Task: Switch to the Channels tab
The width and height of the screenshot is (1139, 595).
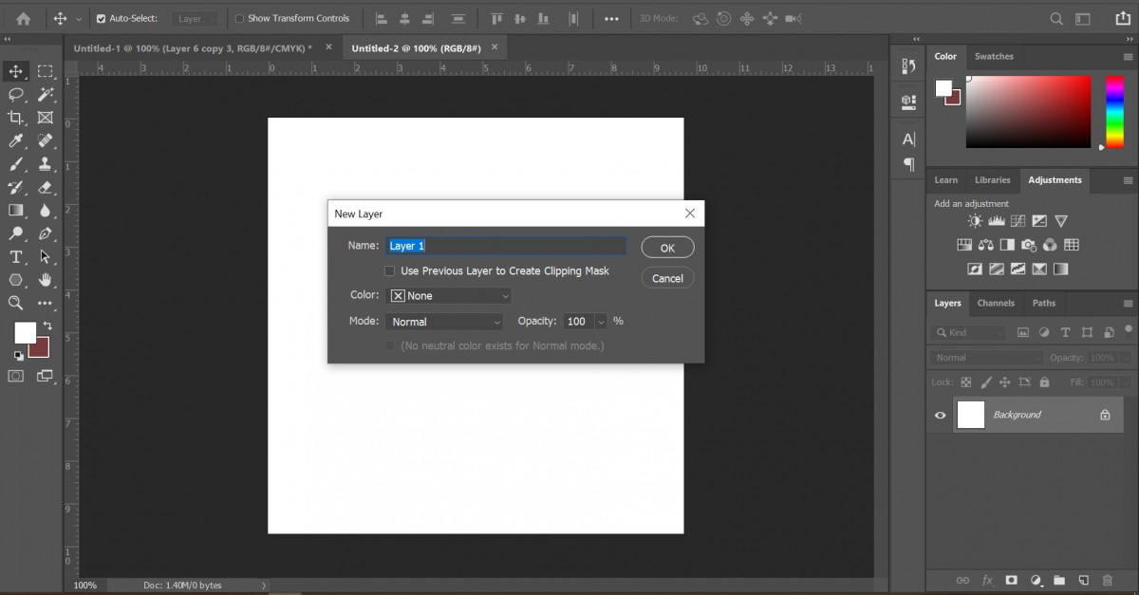Action: [x=996, y=303]
